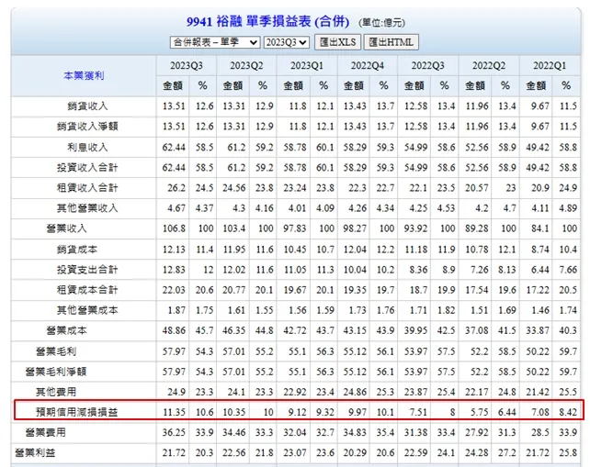590x467 pixels.
Task: Click the 營業成本 row label
Action: 66,330
